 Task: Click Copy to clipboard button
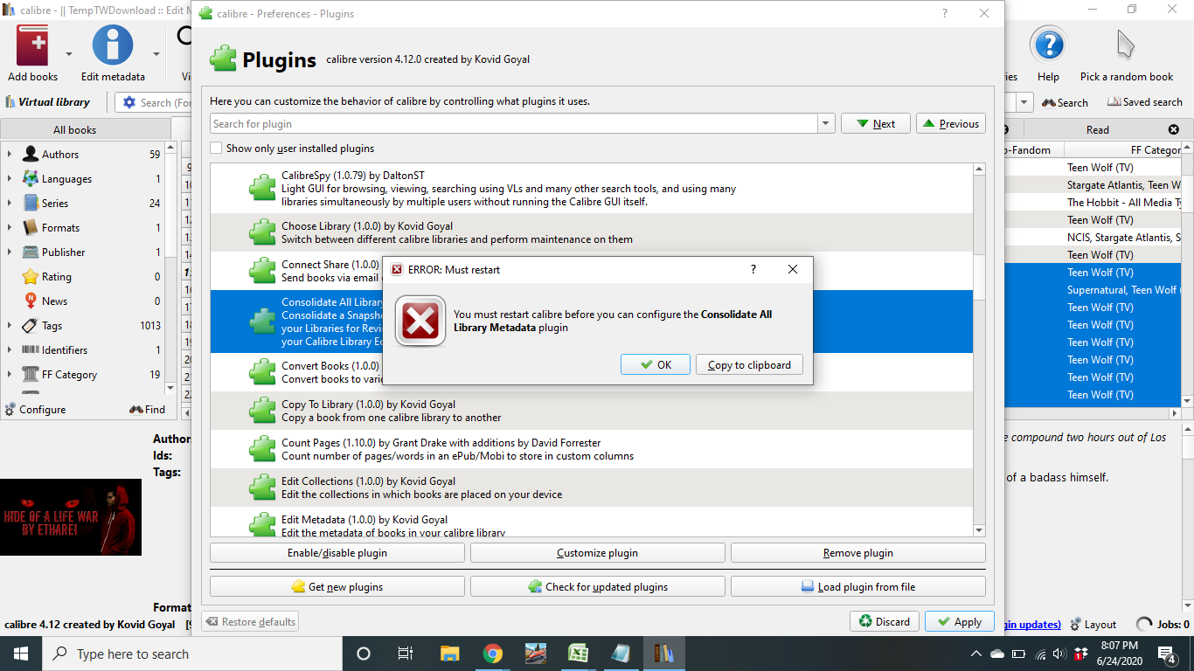click(749, 364)
